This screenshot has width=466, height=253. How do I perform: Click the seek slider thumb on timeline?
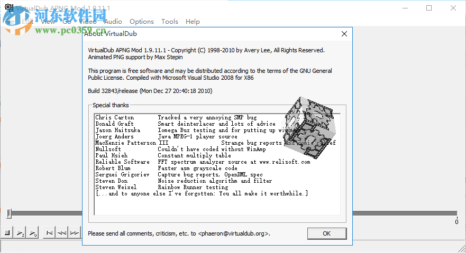tap(9, 213)
